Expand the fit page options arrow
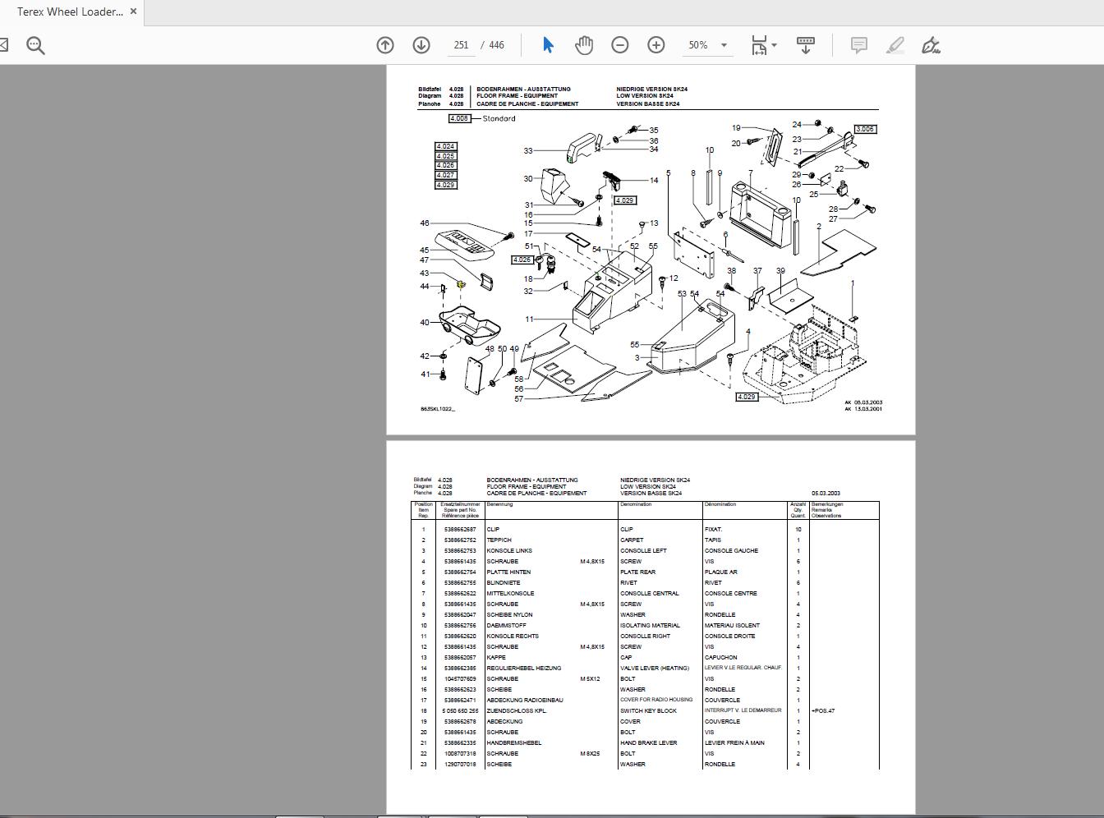Viewport: 1104px width, 818px height. [x=775, y=45]
